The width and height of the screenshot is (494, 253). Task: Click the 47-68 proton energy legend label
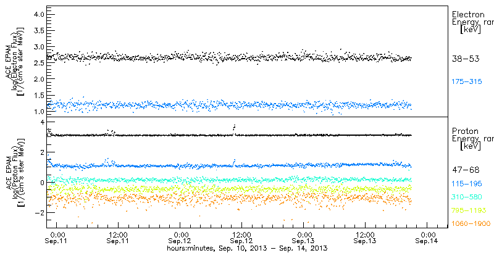tap(466, 170)
